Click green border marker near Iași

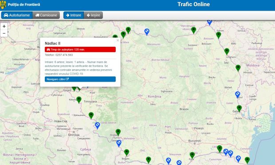coord(227,52)
